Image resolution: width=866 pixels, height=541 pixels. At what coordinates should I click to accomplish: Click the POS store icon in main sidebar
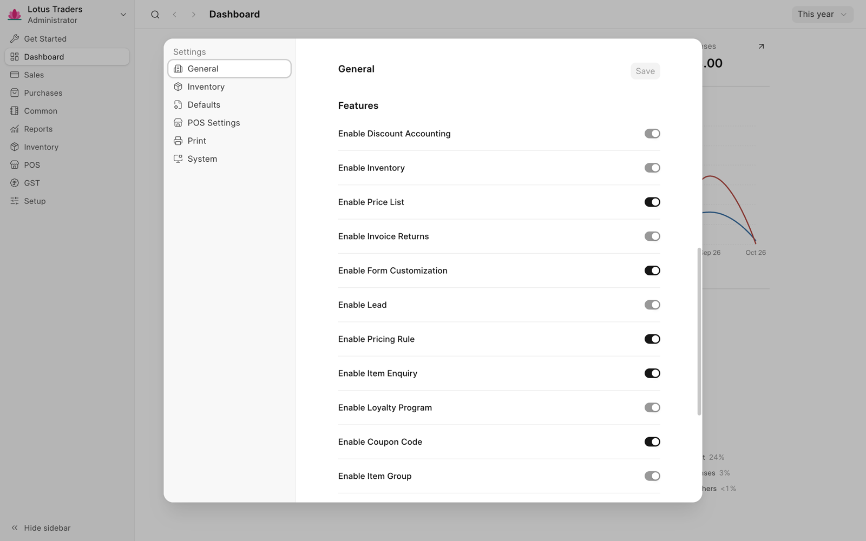pyautogui.click(x=15, y=165)
